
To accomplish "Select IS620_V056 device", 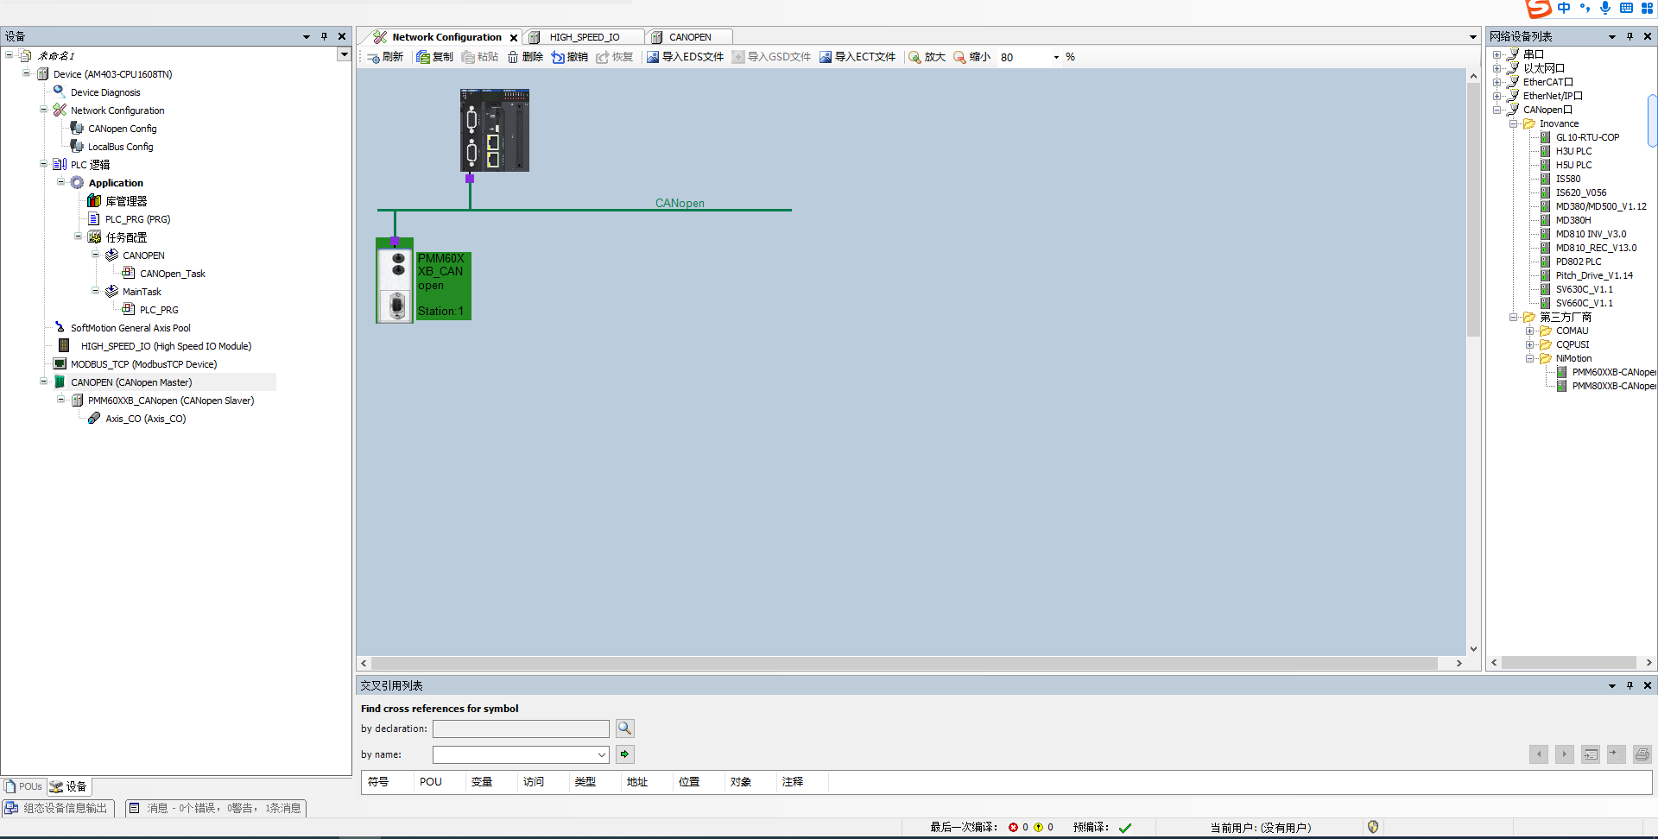I will click(1581, 192).
